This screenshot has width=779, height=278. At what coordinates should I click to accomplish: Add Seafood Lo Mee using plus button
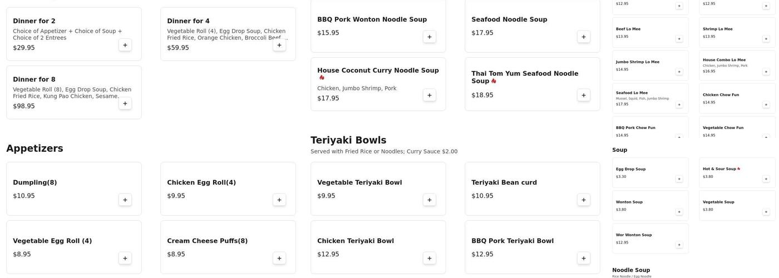point(679,105)
